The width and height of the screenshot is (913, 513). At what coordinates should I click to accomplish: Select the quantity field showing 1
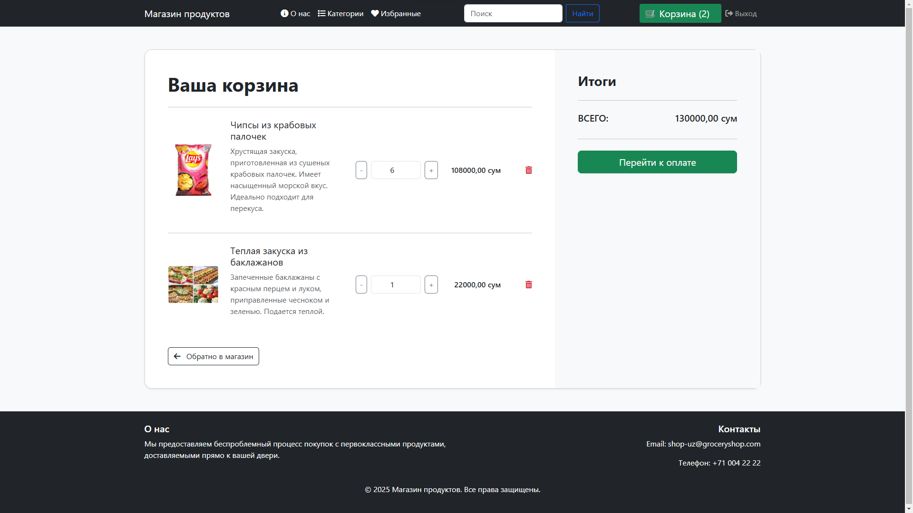(396, 285)
